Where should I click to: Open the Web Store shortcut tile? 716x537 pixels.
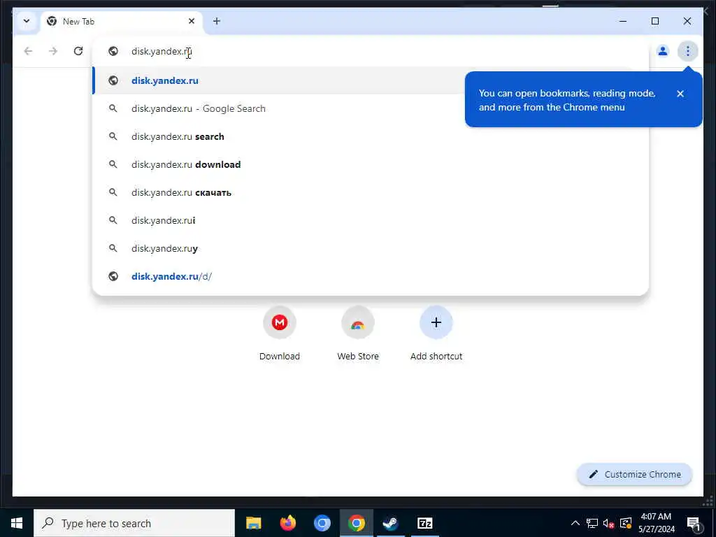[358, 334]
